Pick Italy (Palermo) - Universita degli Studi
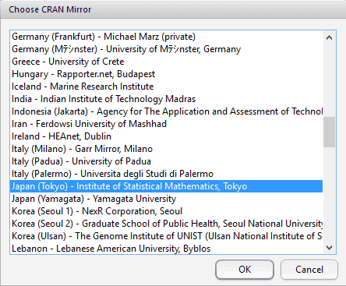Image resolution: width=346 pixels, height=286 pixels. pos(166,174)
